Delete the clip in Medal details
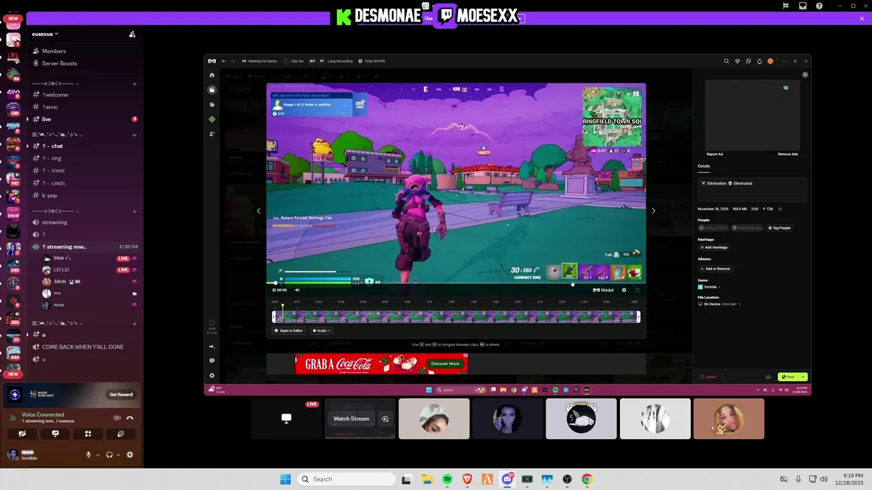 pos(708,377)
